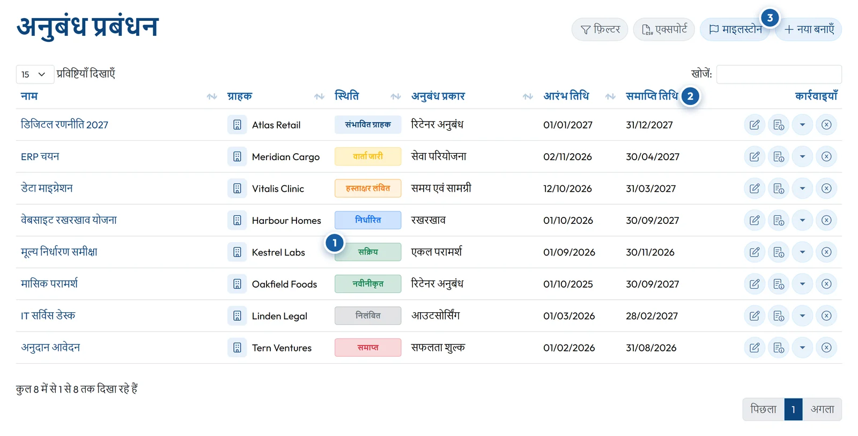
Task: Go to अगला page
Action: tap(822, 409)
